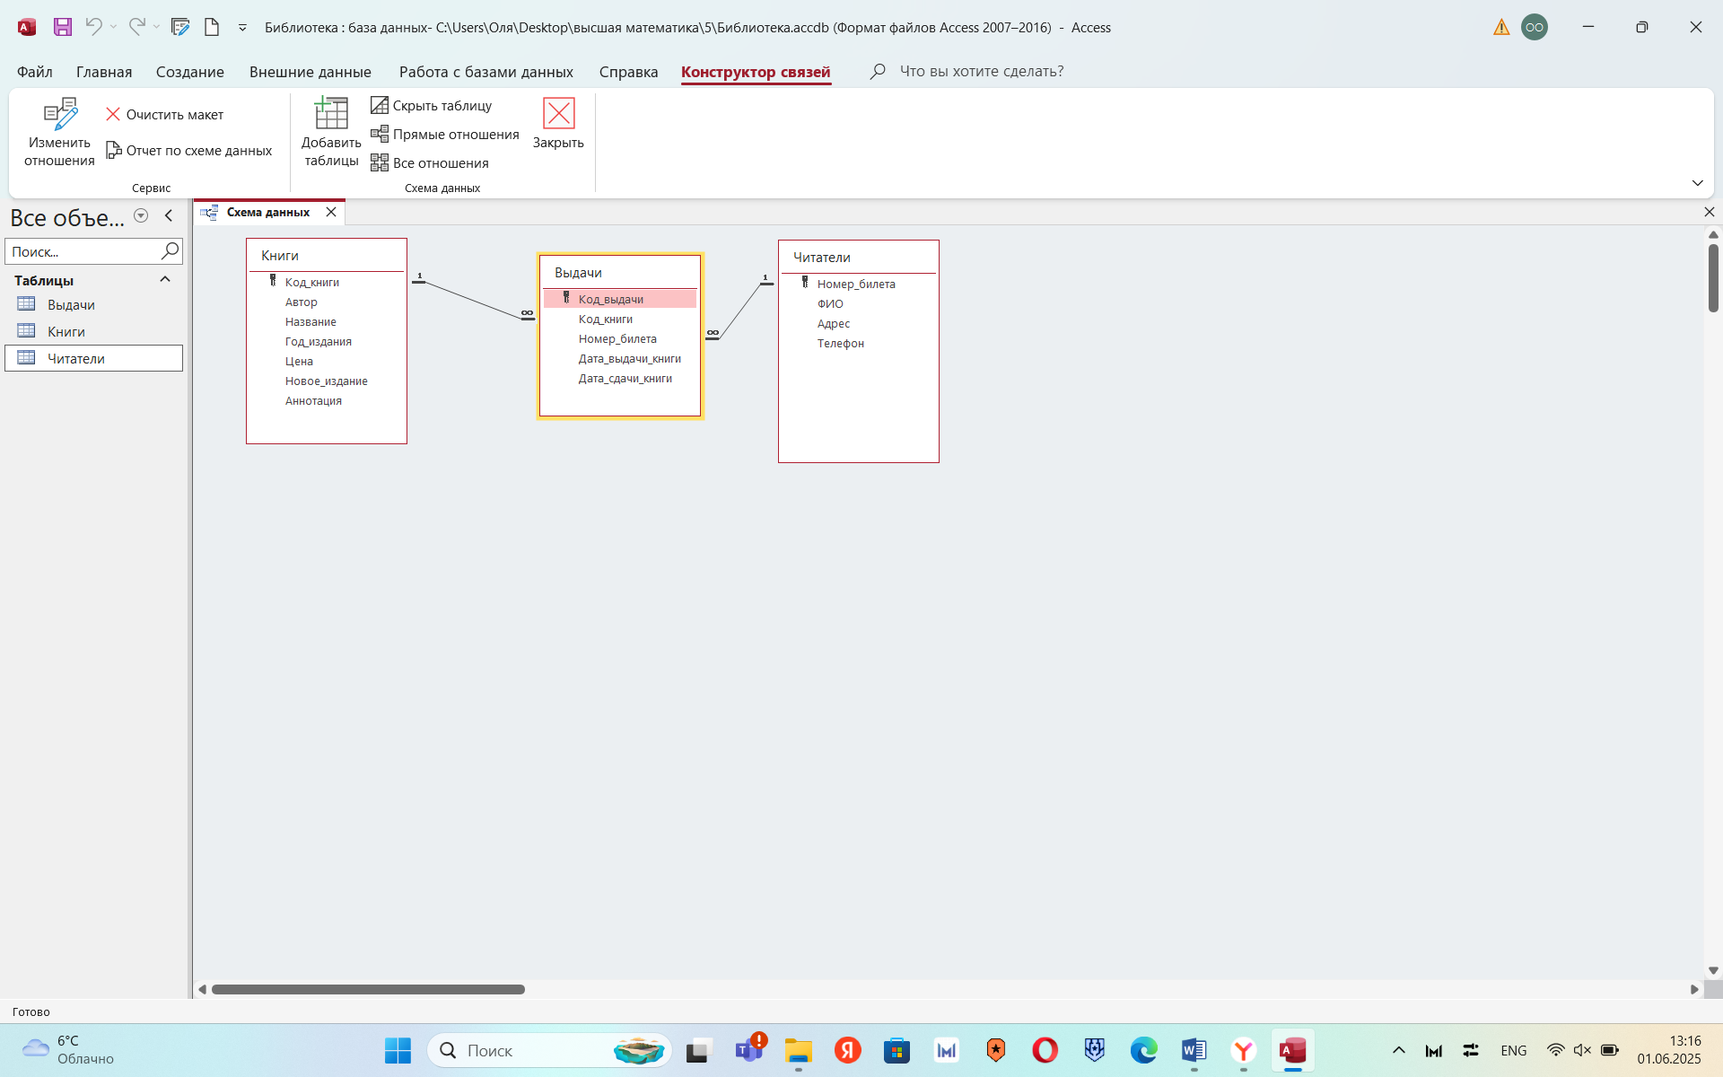The height and width of the screenshot is (1077, 1723).
Task: Close the Схема данных document tab
Action: (x=331, y=213)
